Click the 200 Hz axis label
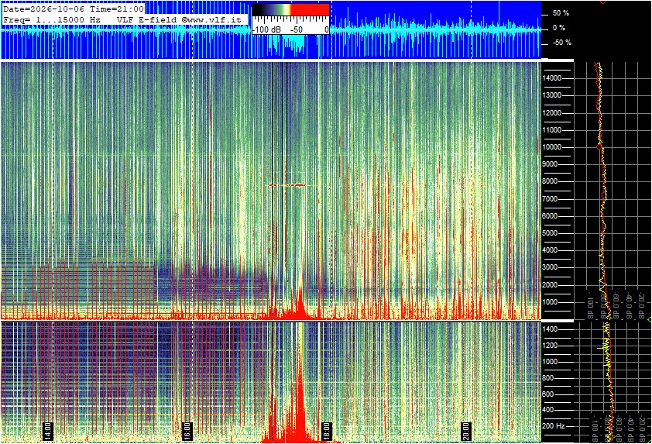Image resolution: width=652 pixels, height=444 pixels. coord(554,426)
